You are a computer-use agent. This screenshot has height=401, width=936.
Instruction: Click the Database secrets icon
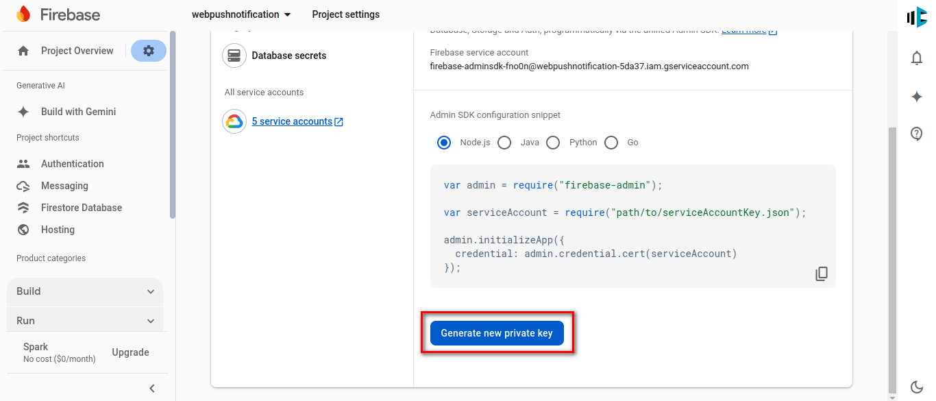[x=234, y=56]
